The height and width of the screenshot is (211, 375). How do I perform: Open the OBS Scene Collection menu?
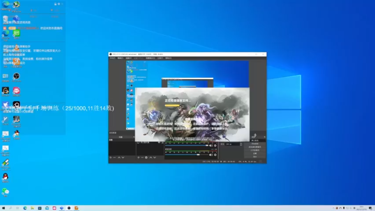tap(150, 58)
